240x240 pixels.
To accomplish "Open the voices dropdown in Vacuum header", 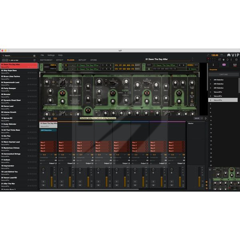I will pyautogui.click(x=192, y=69).
